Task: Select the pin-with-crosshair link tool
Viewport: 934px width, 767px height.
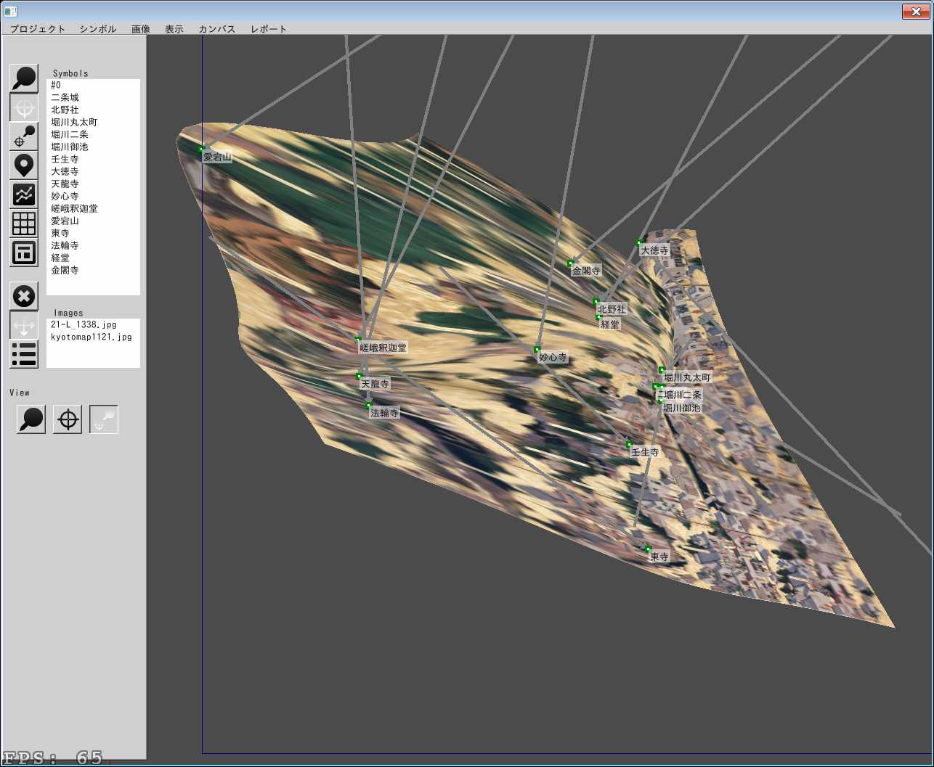Action: coord(24,136)
